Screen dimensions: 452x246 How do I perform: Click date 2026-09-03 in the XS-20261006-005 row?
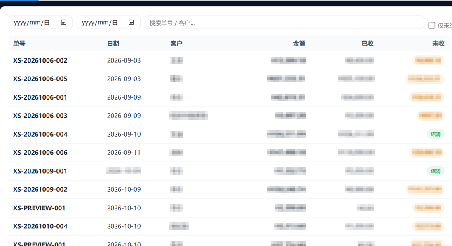(x=124, y=79)
